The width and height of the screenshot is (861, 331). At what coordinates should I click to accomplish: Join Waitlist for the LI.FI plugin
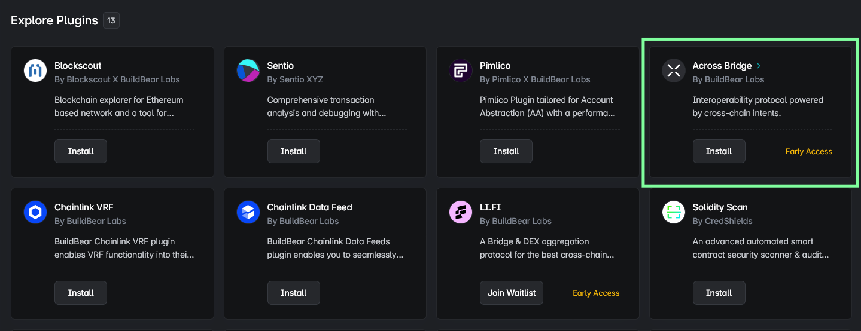point(512,293)
